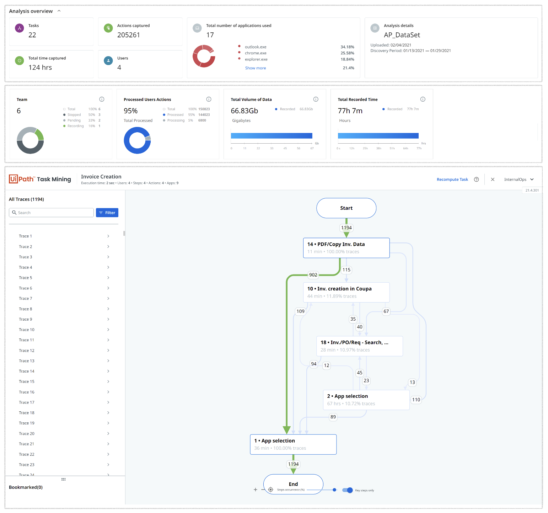
Task: Adjust the Steps occurrence slider handle
Action: point(334,490)
